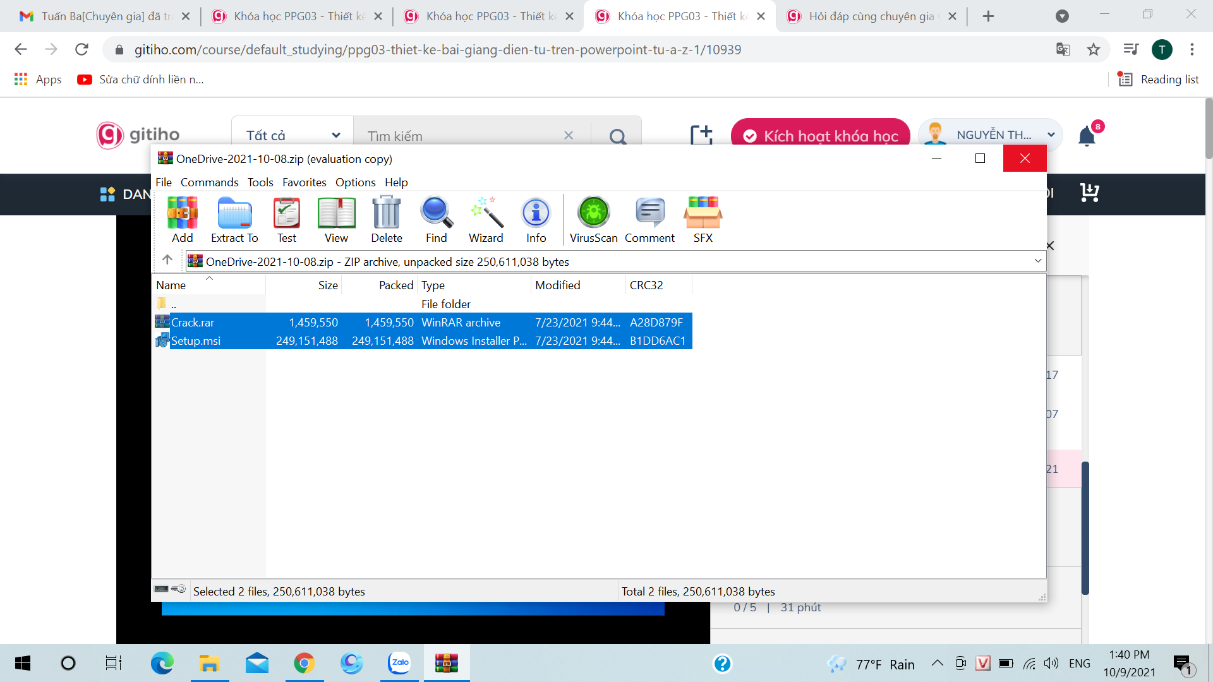Image resolution: width=1213 pixels, height=682 pixels.
Task: Open the View toolbar icon
Action: [336, 219]
